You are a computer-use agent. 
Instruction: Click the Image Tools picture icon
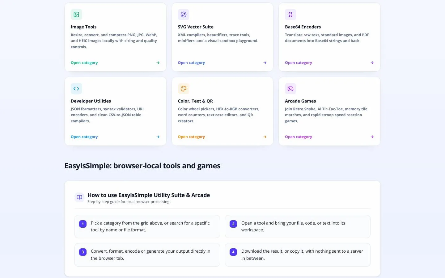click(76, 15)
